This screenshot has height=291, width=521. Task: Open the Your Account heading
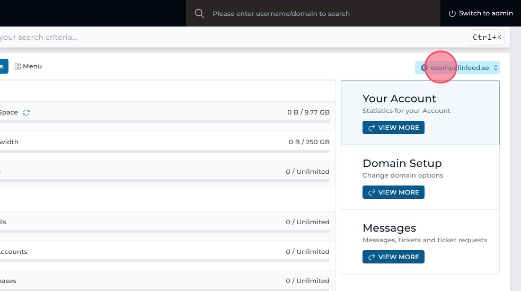click(399, 99)
